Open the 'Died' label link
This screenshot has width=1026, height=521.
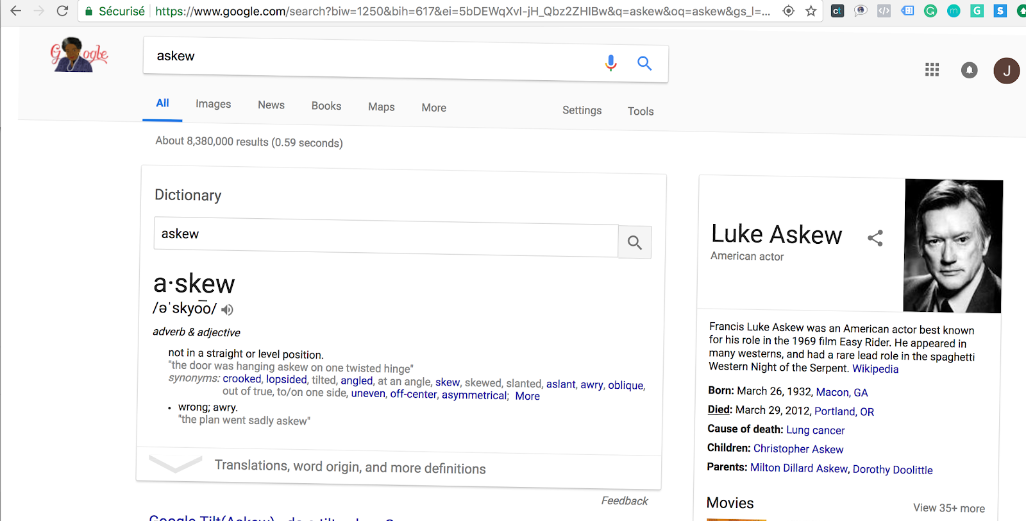[719, 409]
